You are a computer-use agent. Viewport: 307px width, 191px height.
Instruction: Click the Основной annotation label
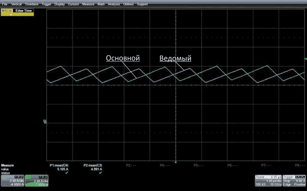(123, 58)
